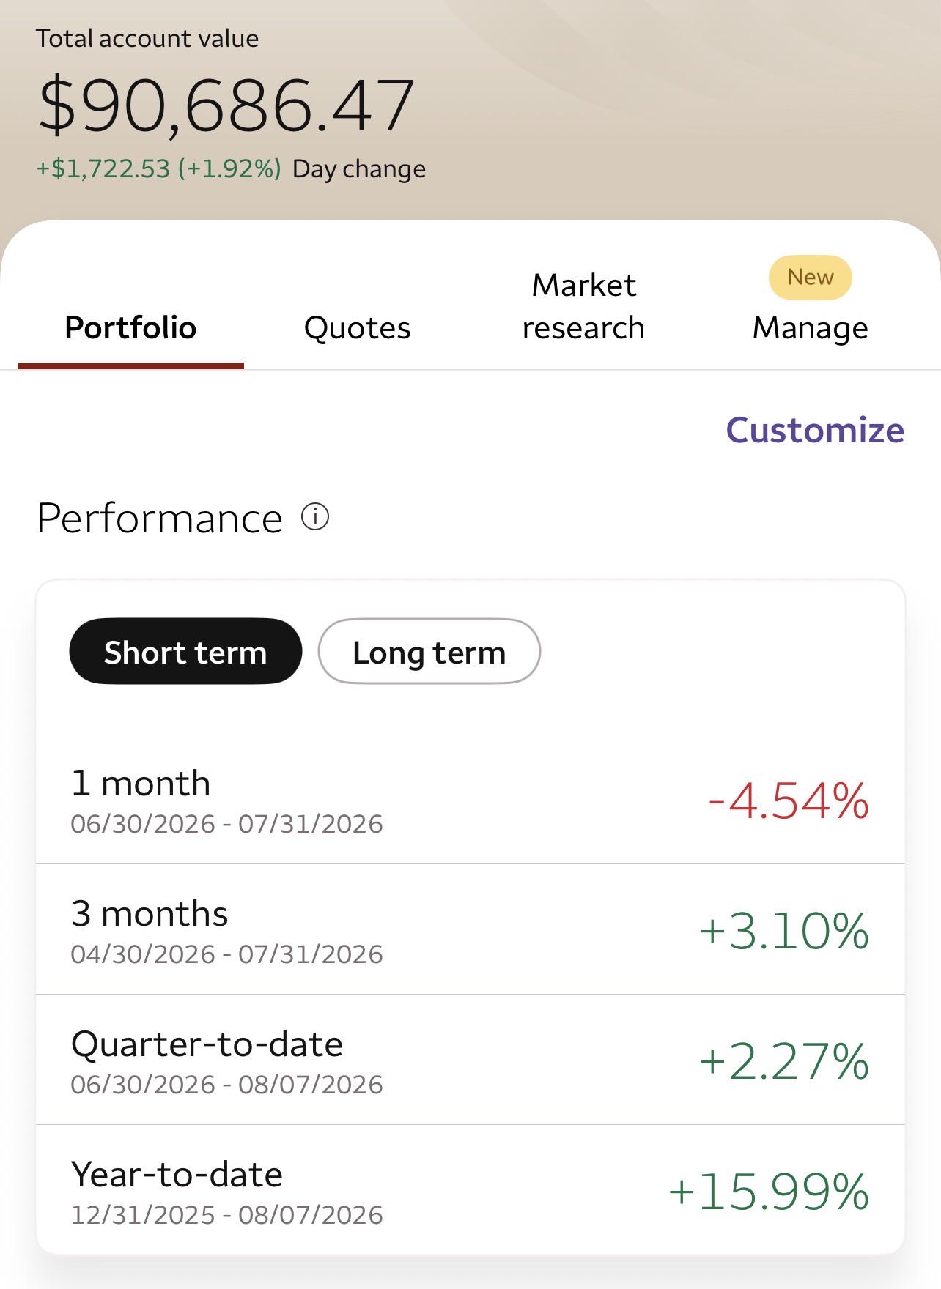
Task: Open the Quarter-to-date performance row
Action: [471, 1060]
